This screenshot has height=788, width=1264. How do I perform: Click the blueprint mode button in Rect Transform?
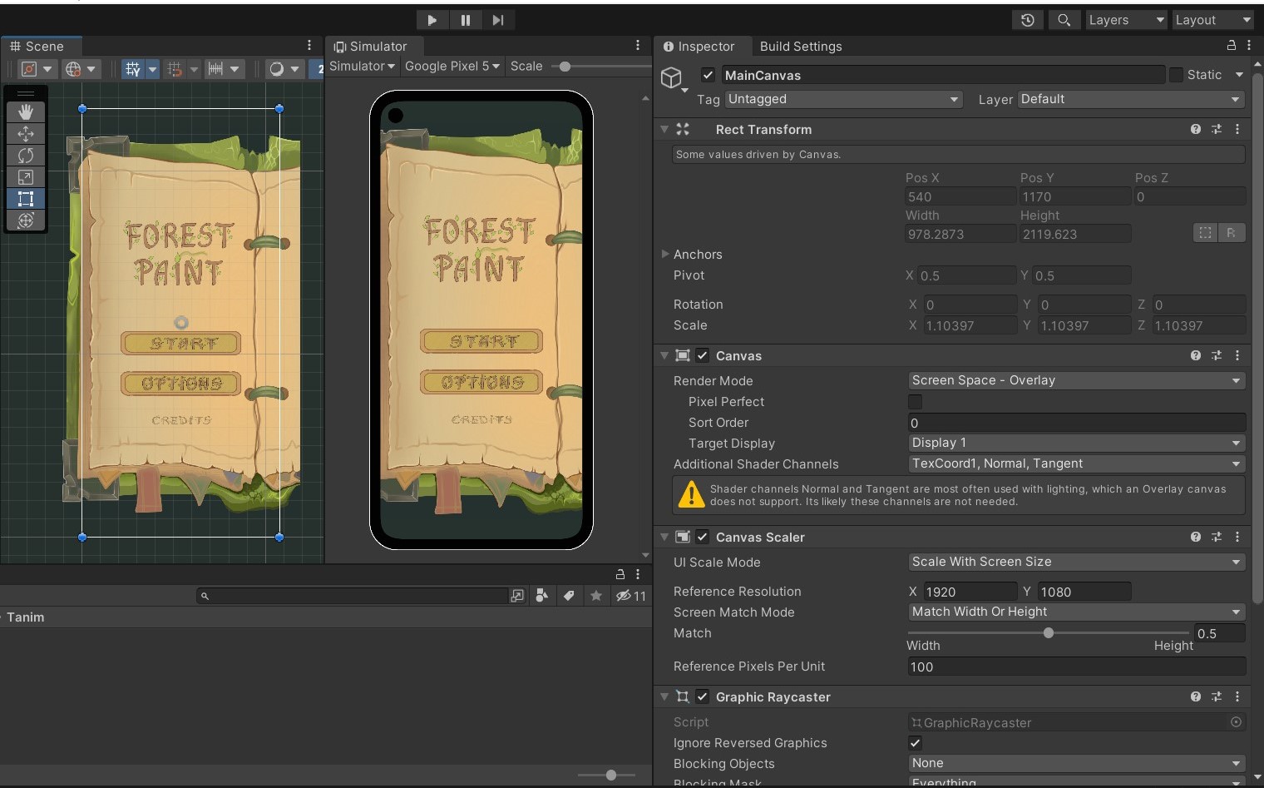(1205, 233)
